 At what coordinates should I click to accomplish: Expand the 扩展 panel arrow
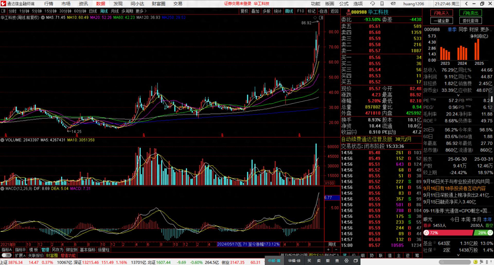(25, 255)
